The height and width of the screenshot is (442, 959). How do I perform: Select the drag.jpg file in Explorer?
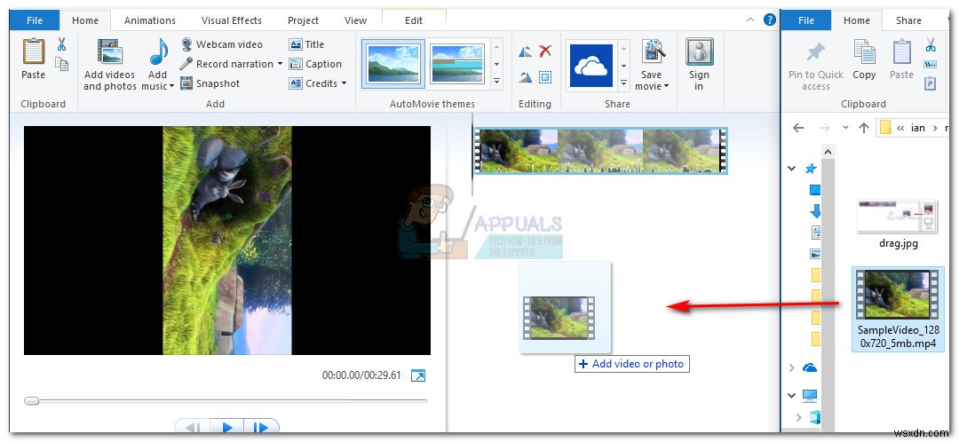tap(898, 224)
